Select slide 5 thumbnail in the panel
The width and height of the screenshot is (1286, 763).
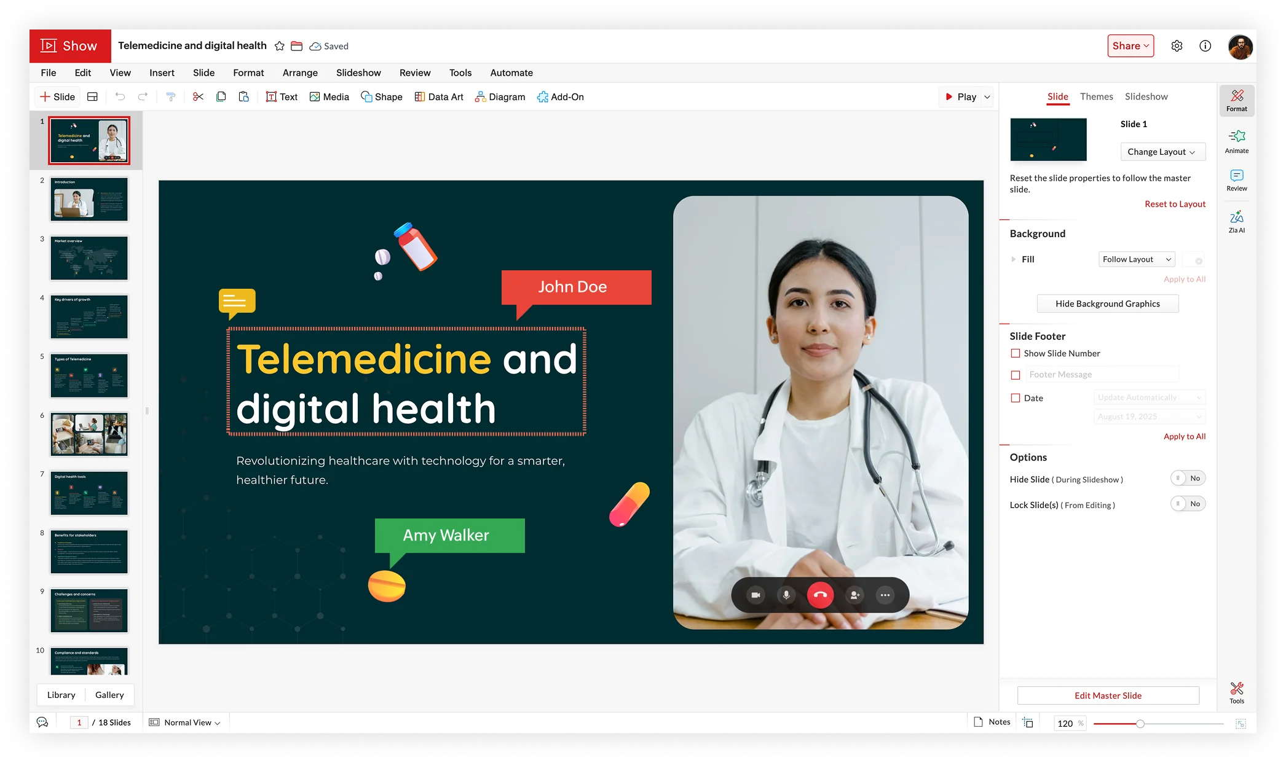coord(89,375)
